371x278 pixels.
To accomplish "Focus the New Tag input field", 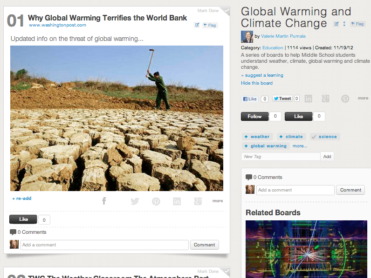I will [281, 157].
